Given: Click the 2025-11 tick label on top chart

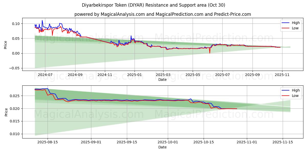Looking at the screenshot, I should pos(282,75).
